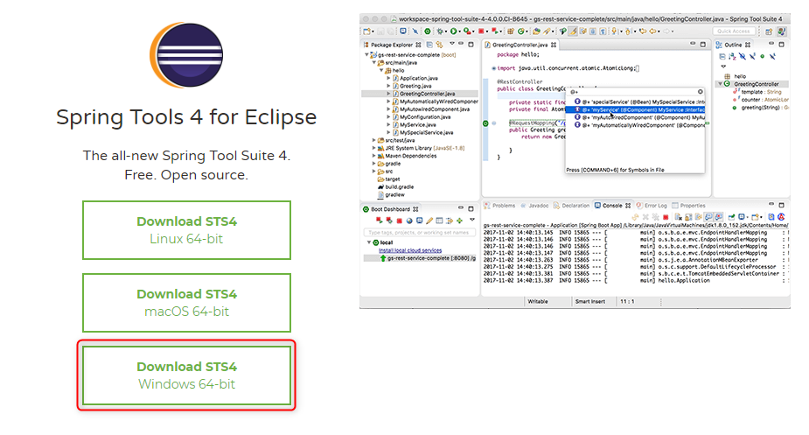This screenshot has height=435, width=809.
Task: Collapse the hello package in Package Explorer
Action: (381, 70)
